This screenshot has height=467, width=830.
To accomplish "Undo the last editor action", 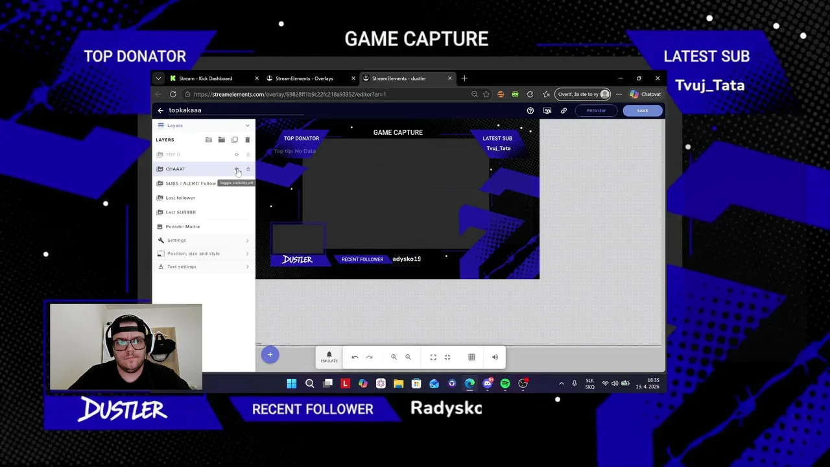I will tap(355, 357).
